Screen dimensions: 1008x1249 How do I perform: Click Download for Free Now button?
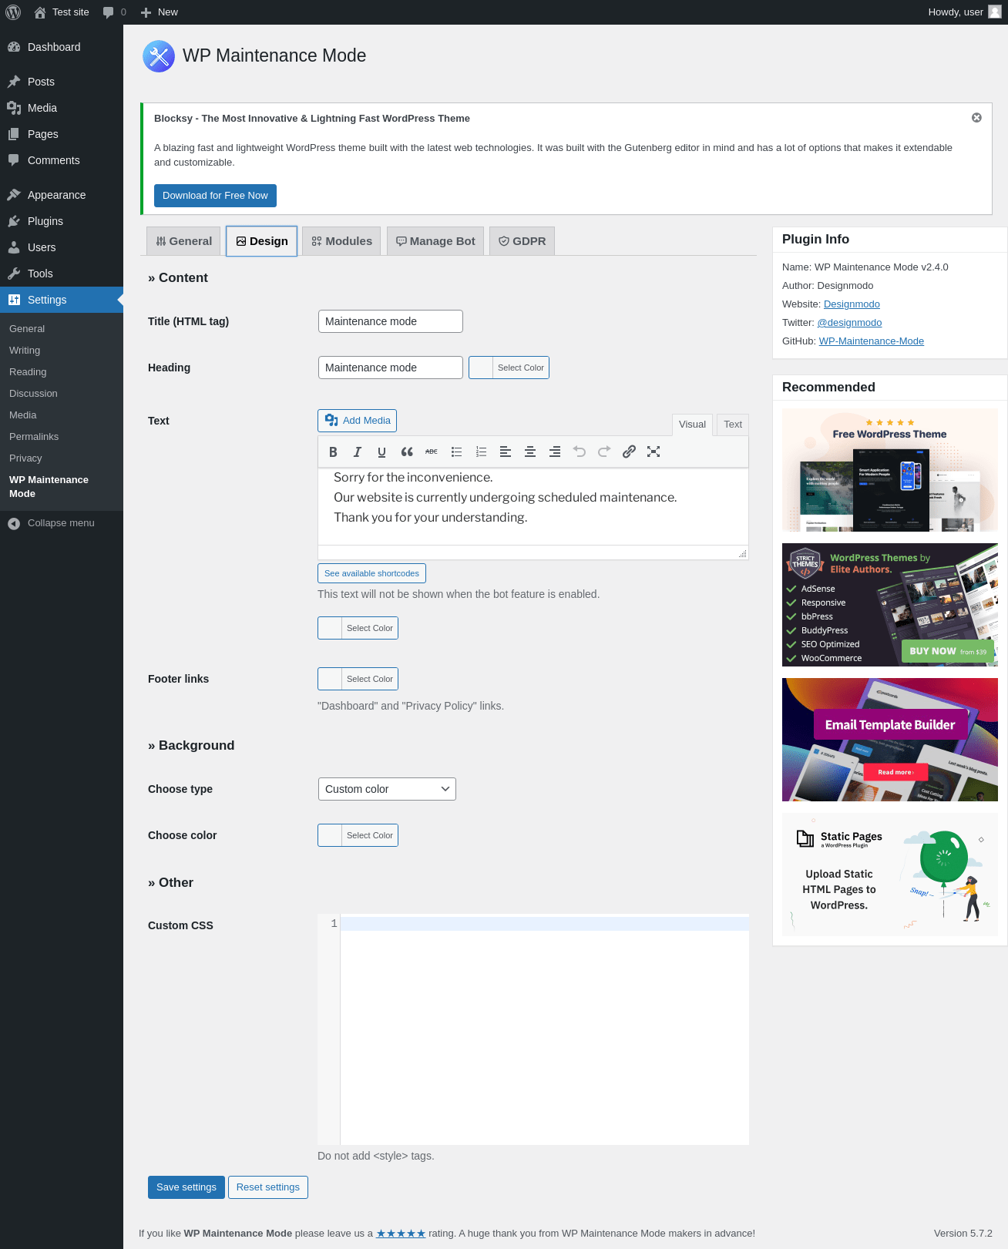pyautogui.click(x=215, y=196)
